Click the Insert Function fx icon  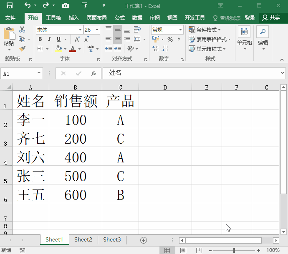[93, 73]
